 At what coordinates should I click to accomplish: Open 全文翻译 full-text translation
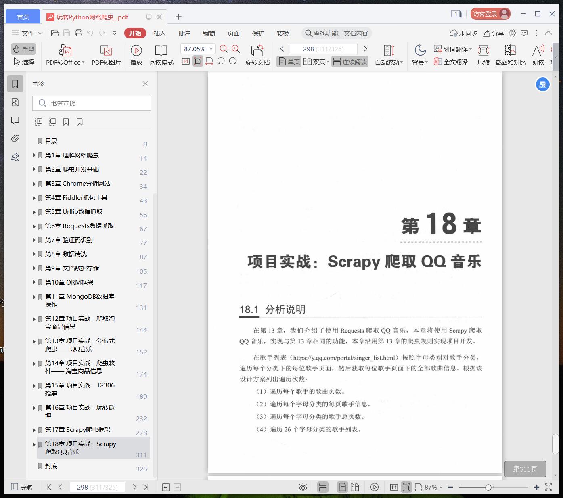coord(451,62)
